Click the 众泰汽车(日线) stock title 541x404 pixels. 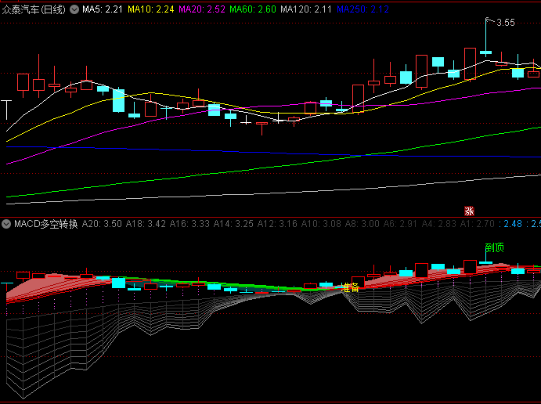pos(34,10)
